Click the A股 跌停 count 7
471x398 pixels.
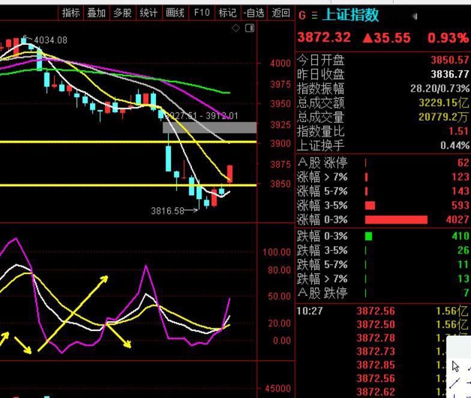(x=466, y=293)
